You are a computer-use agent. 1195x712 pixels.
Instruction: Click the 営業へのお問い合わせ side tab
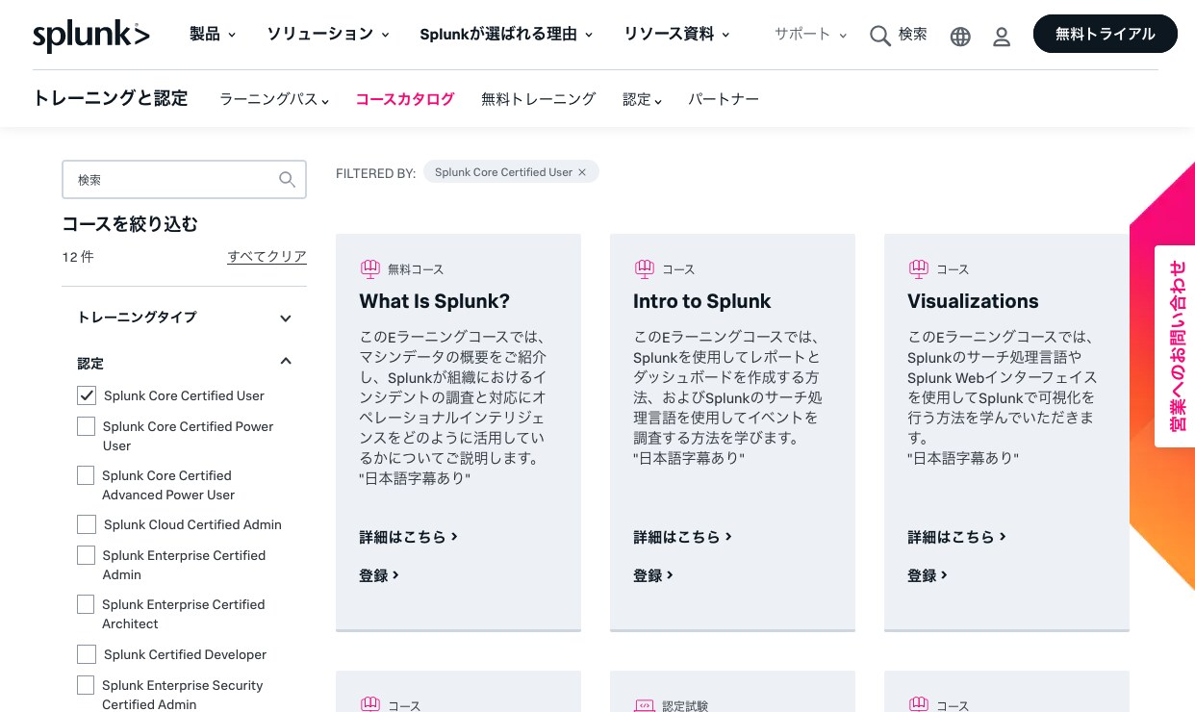(1175, 346)
